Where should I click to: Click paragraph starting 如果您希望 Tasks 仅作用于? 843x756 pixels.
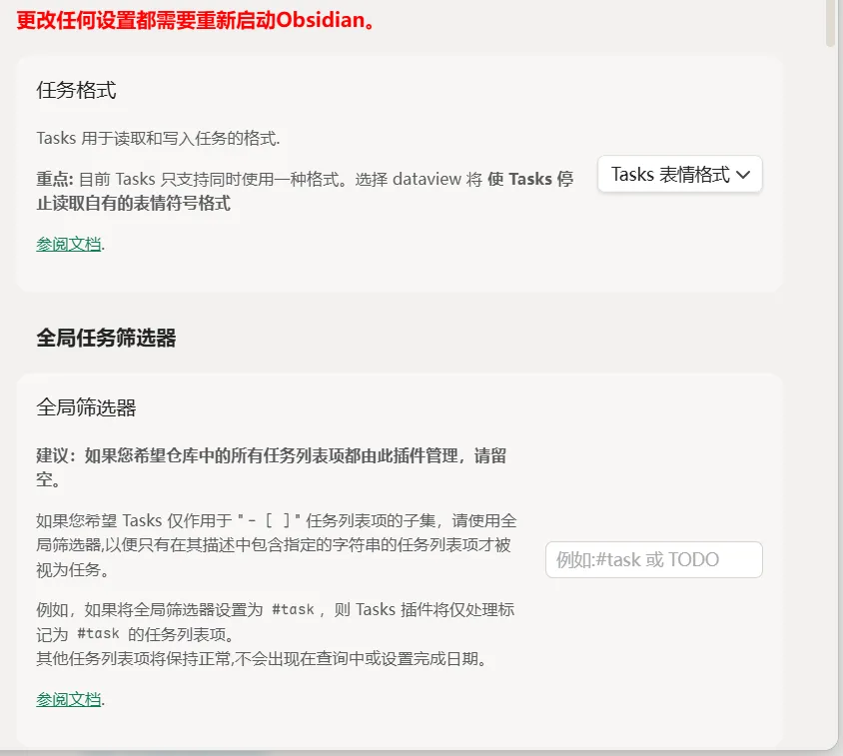click(277, 544)
